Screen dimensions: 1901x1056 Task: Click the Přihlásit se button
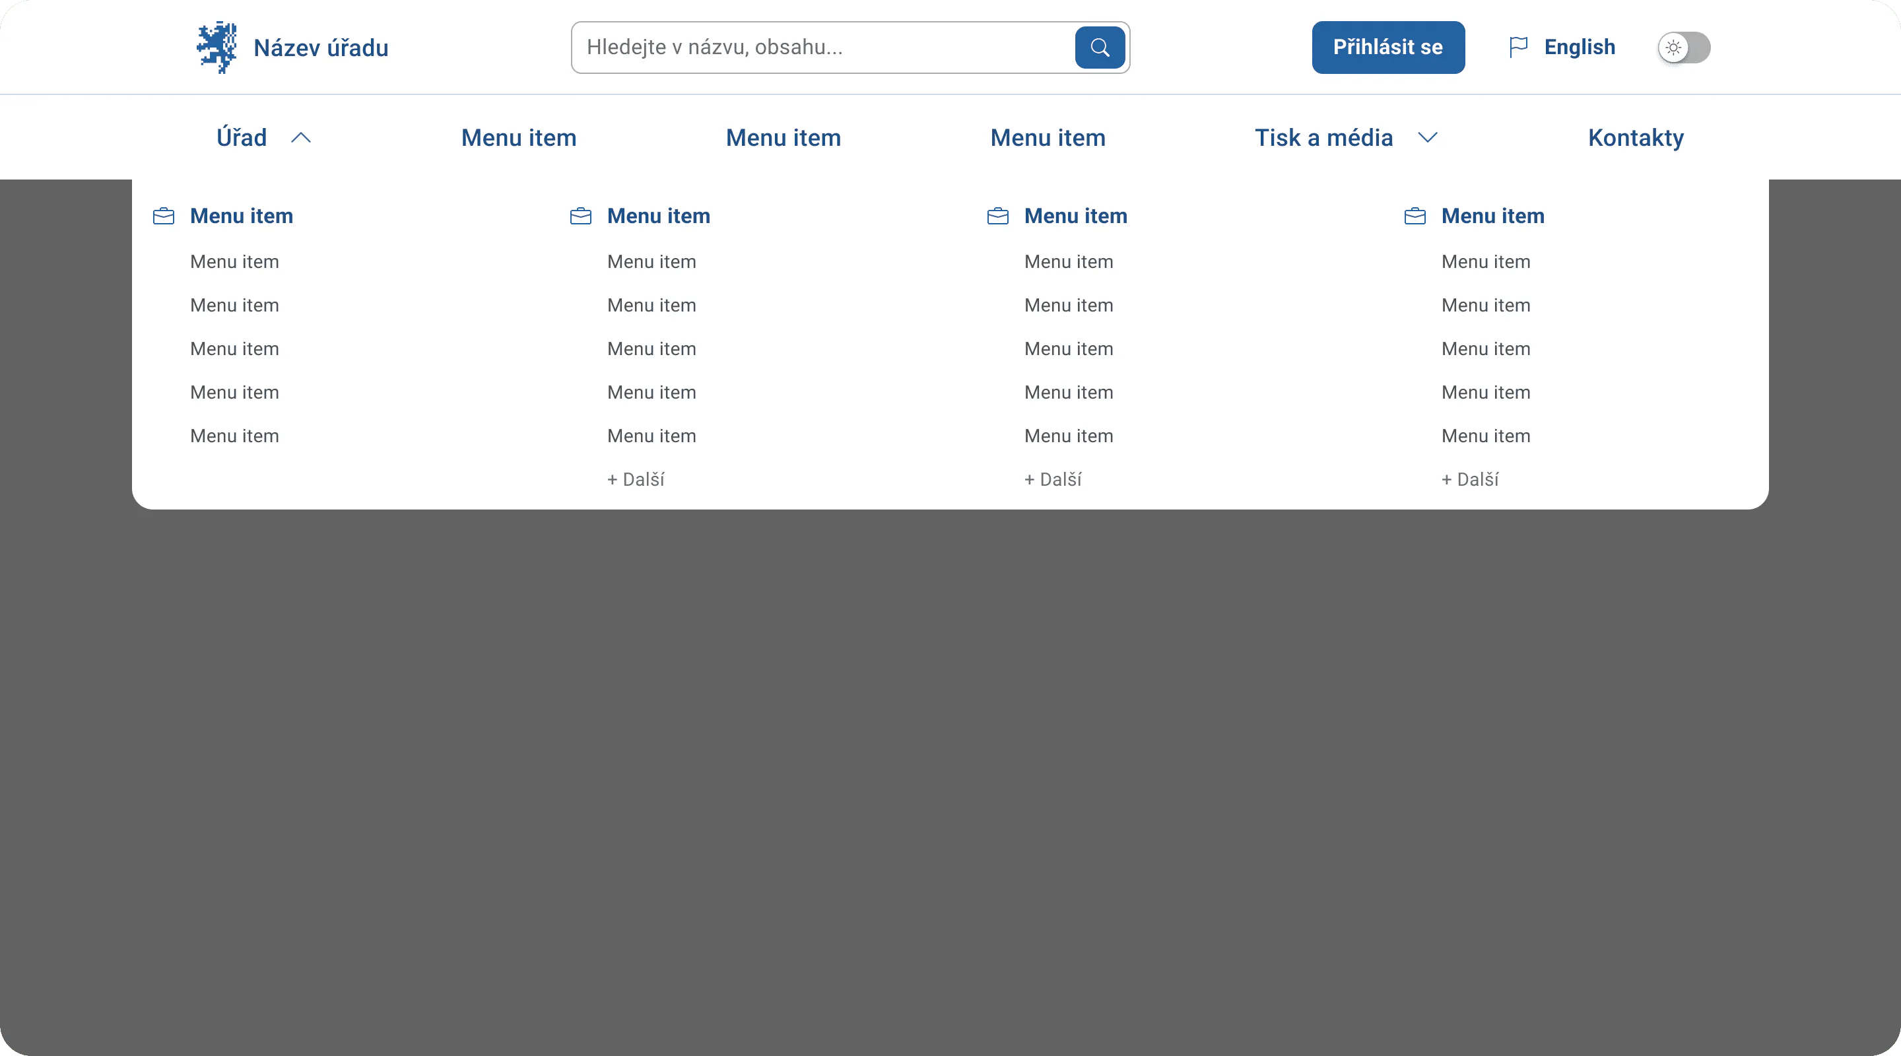click(x=1388, y=48)
